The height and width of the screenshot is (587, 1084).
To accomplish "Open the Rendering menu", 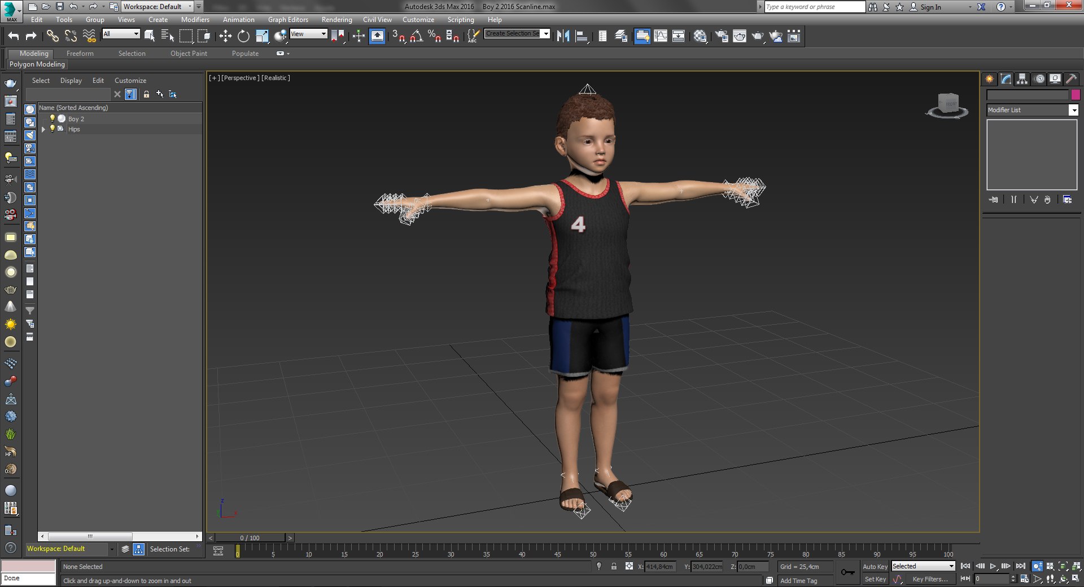I will coord(336,20).
